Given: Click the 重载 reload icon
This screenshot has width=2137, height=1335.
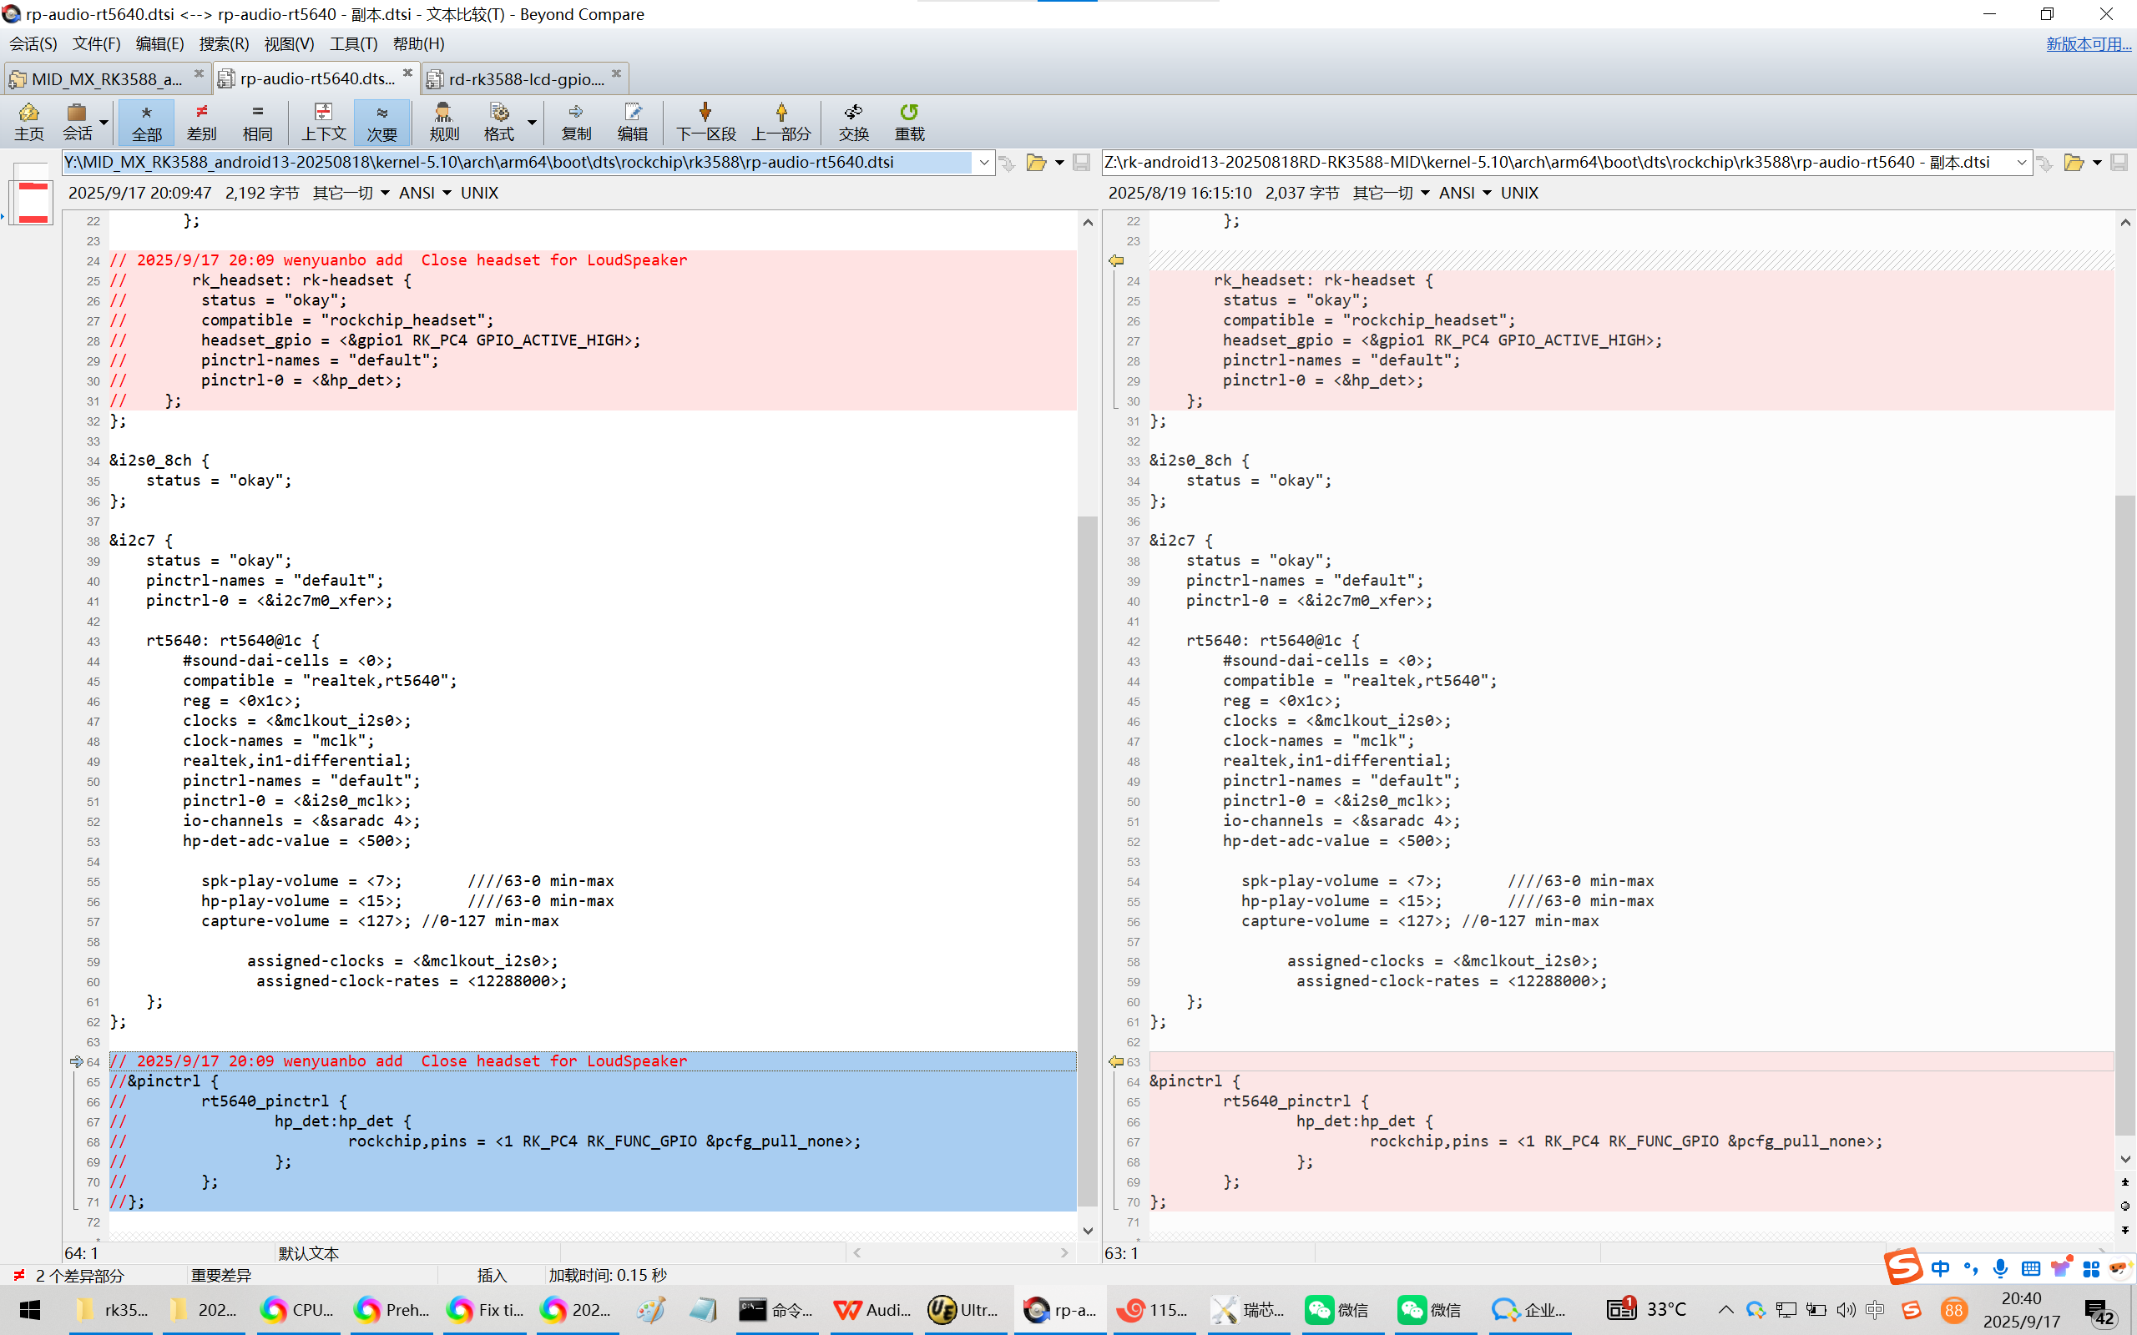Looking at the screenshot, I should (x=910, y=122).
